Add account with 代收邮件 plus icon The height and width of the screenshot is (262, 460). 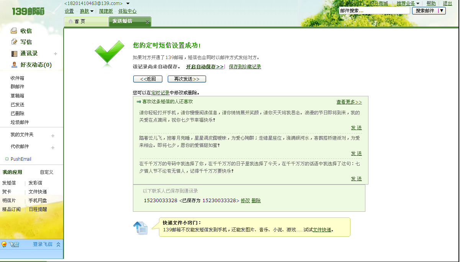tap(53, 148)
